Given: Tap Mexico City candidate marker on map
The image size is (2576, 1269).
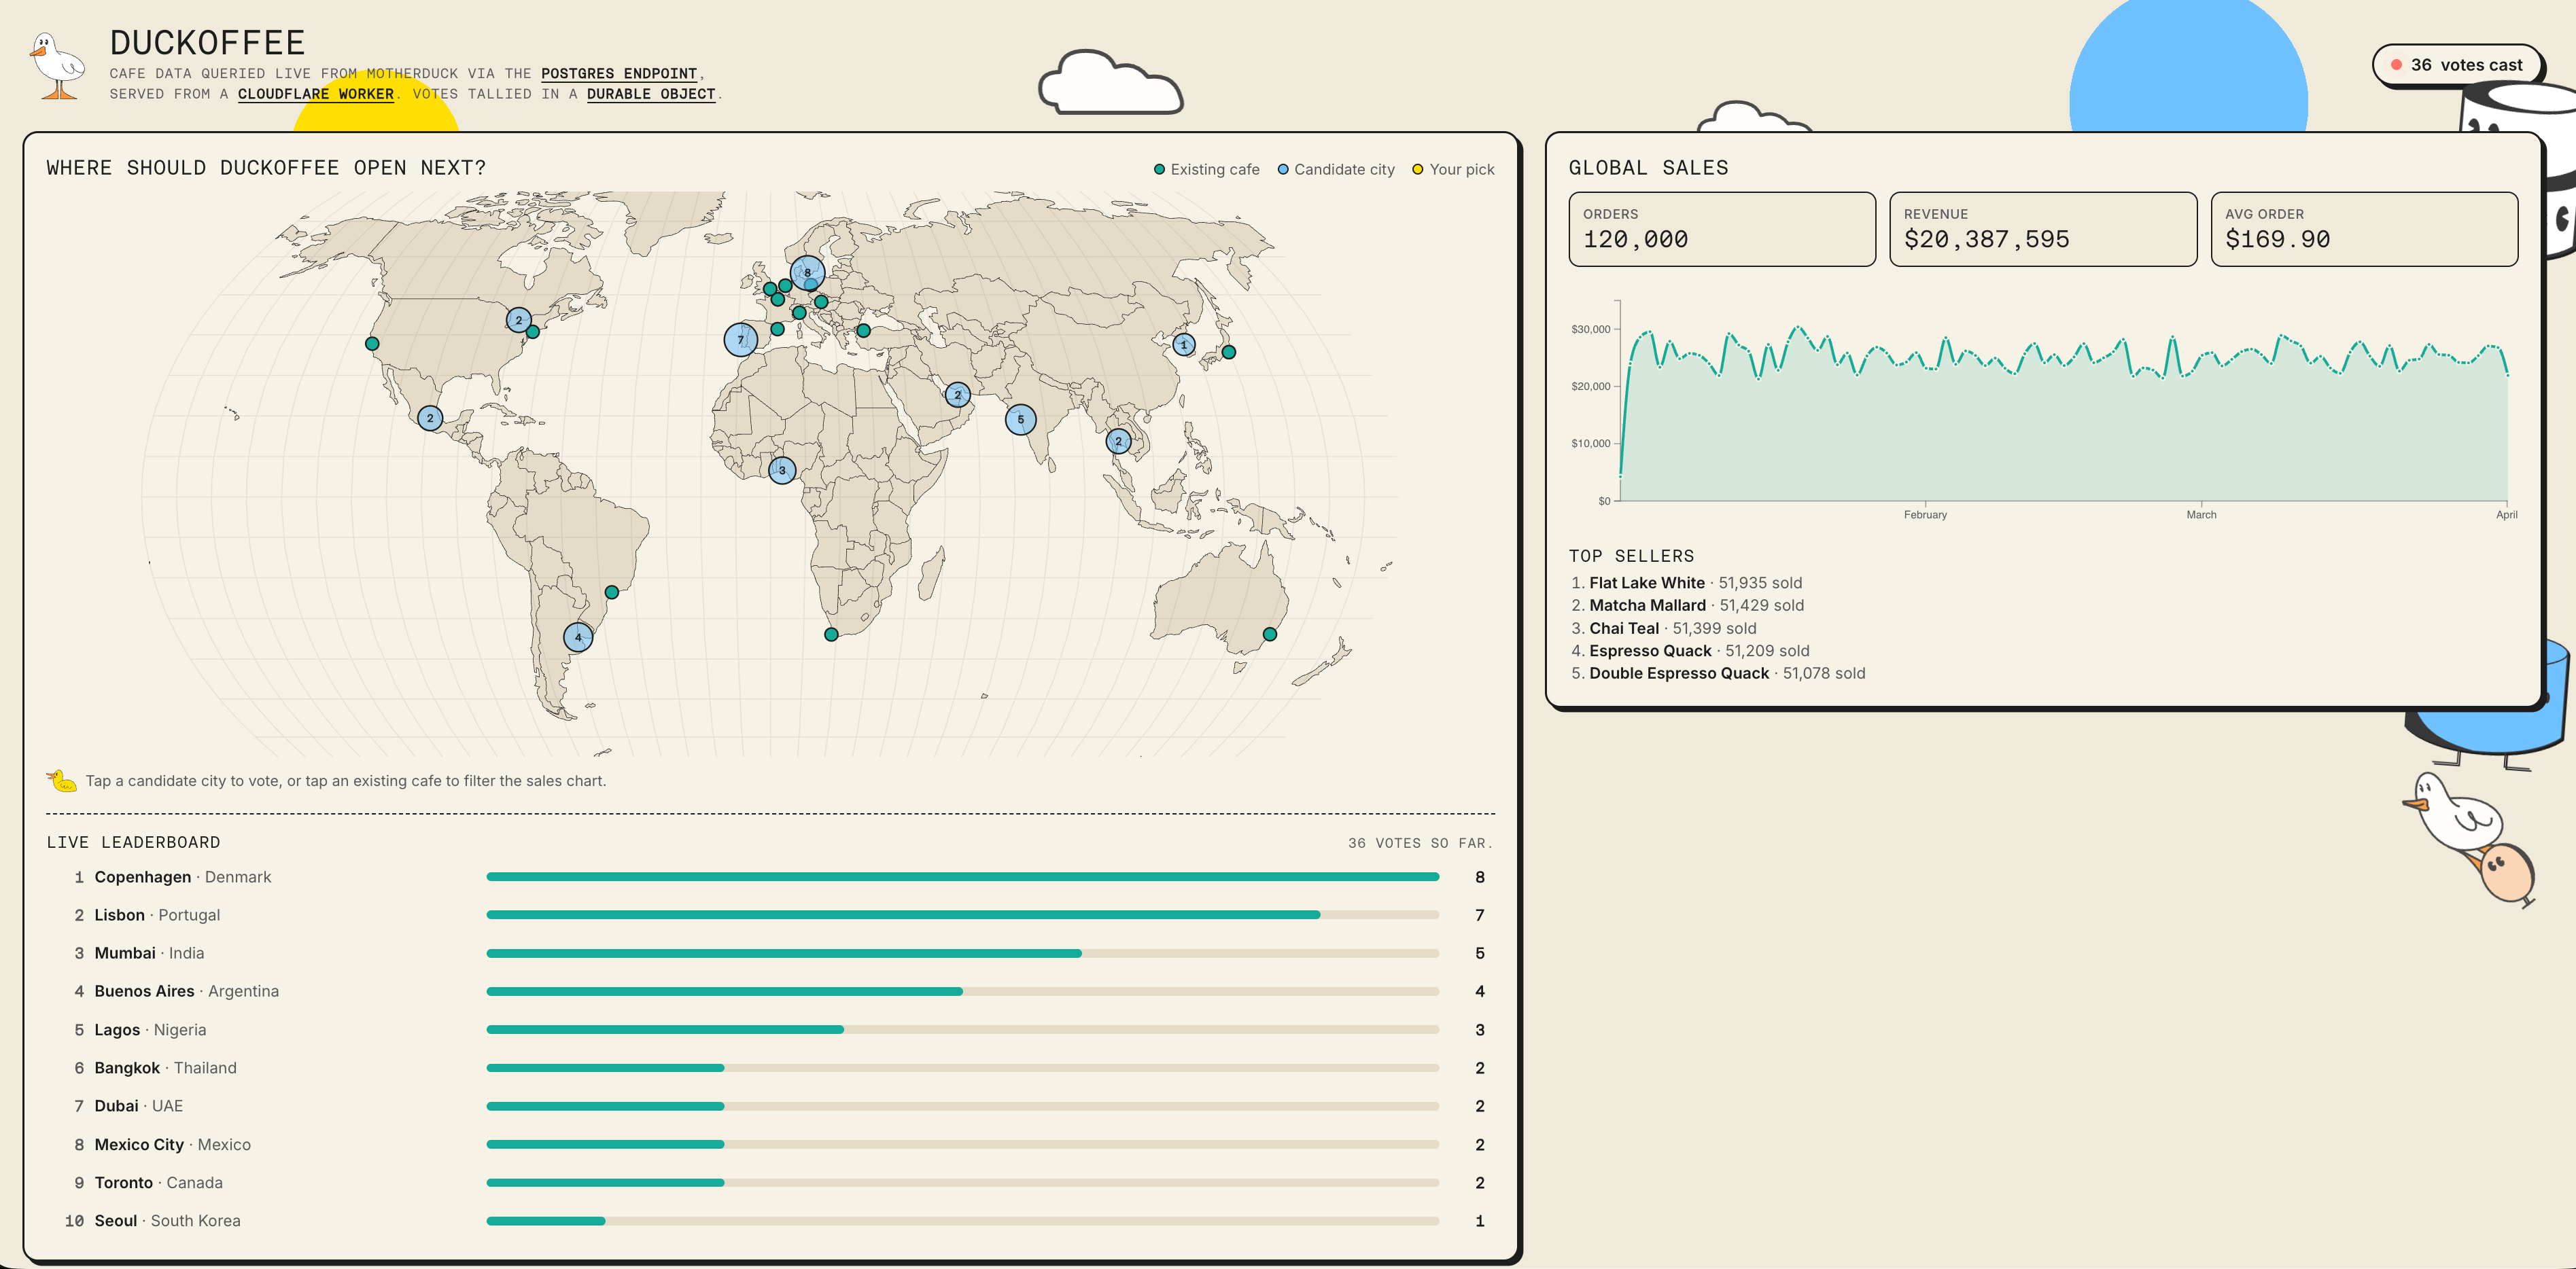Looking at the screenshot, I should tap(430, 418).
